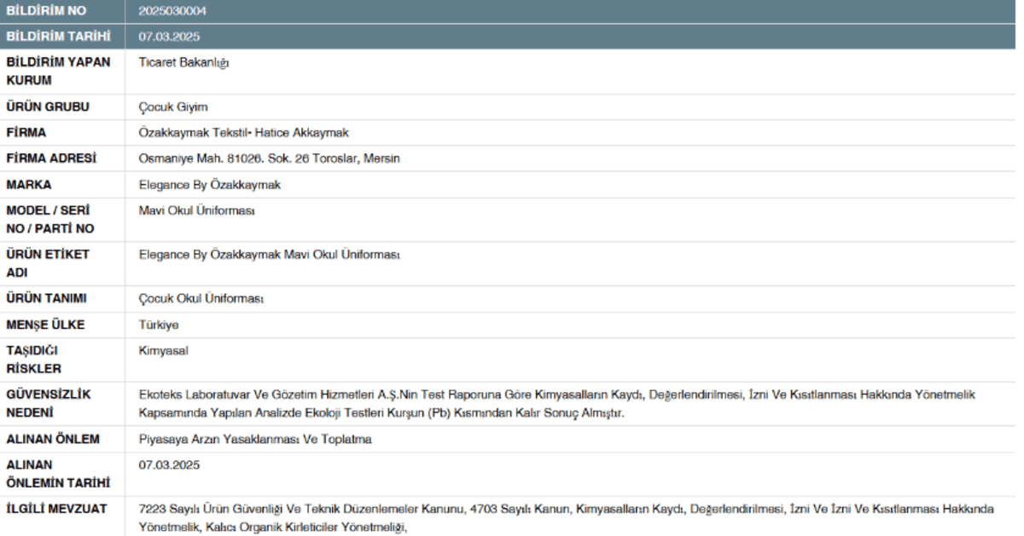Image resolution: width=1024 pixels, height=536 pixels.
Task: Click the BİLDİRİM YAPAN KURUM label
Action: pyautogui.click(x=58, y=72)
